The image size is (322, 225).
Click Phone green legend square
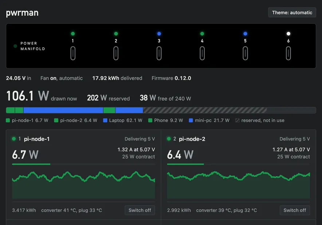coord(150,120)
